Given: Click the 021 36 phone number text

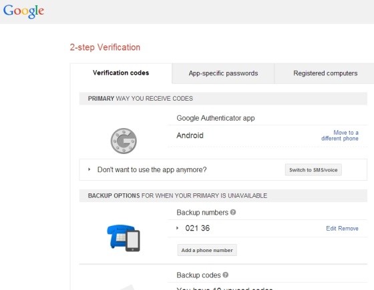Looking at the screenshot, I should point(198,228).
